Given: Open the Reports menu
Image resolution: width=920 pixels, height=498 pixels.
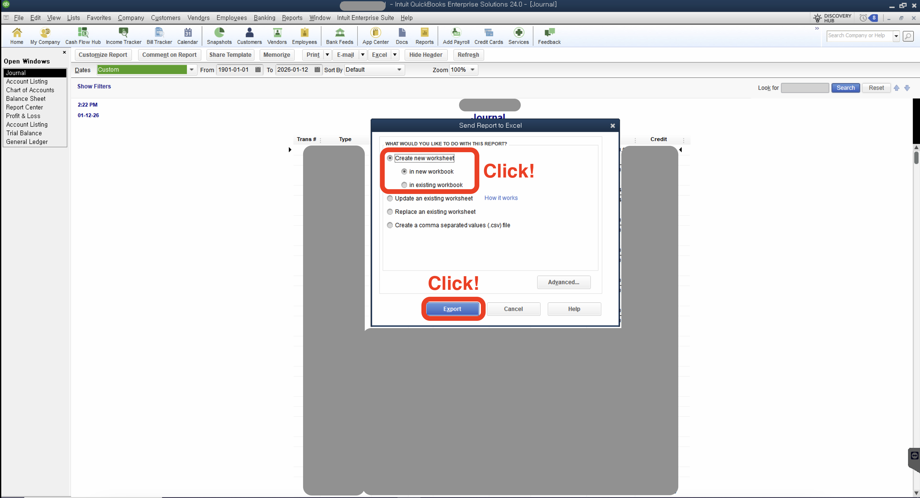Looking at the screenshot, I should (292, 17).
